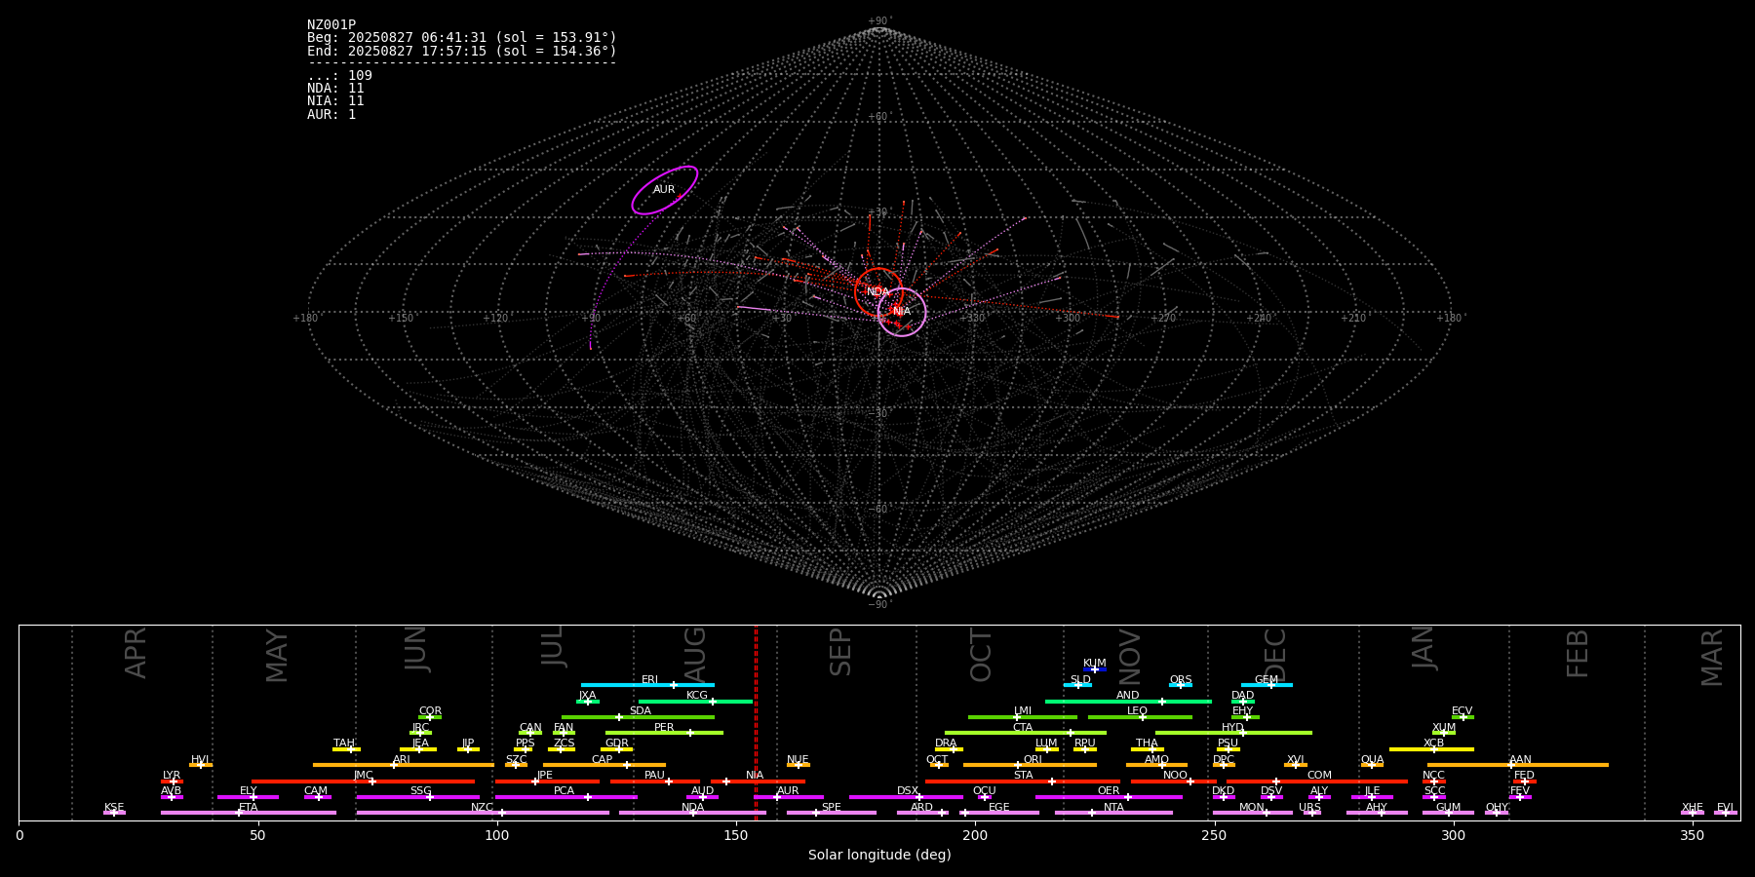Click the SDA shower label in the timeline

click(641, 711)
